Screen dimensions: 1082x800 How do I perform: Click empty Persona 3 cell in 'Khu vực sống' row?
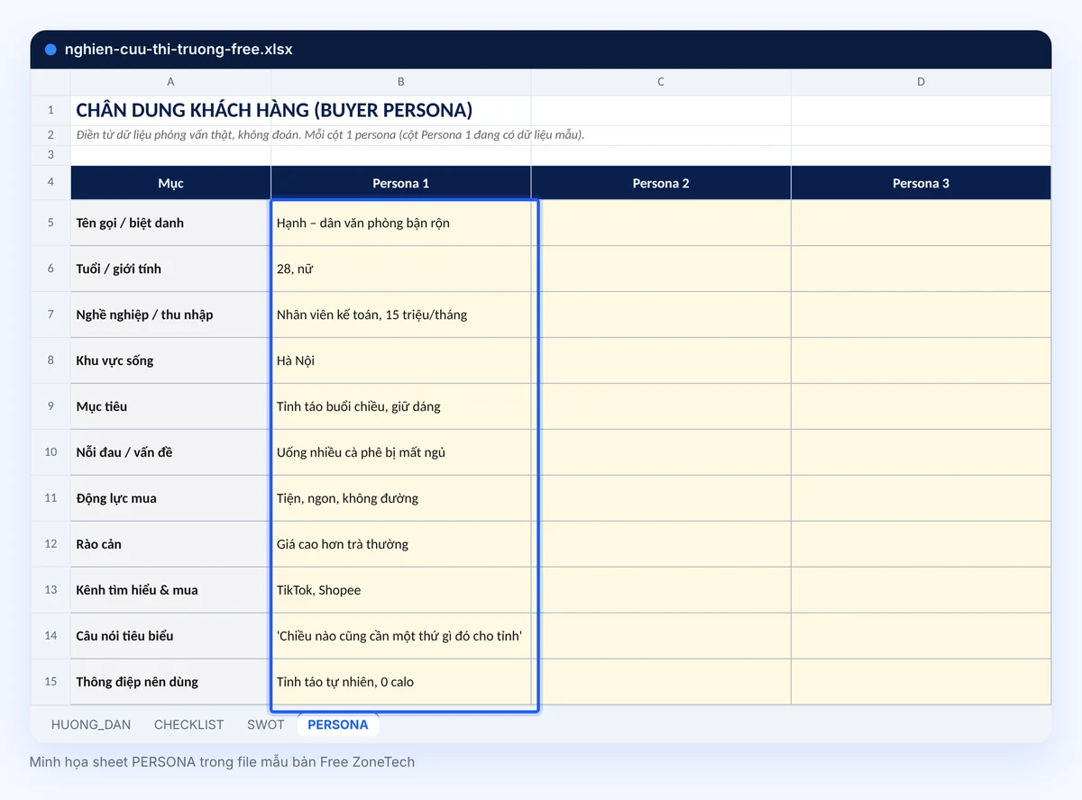click(x=921, y=360)
